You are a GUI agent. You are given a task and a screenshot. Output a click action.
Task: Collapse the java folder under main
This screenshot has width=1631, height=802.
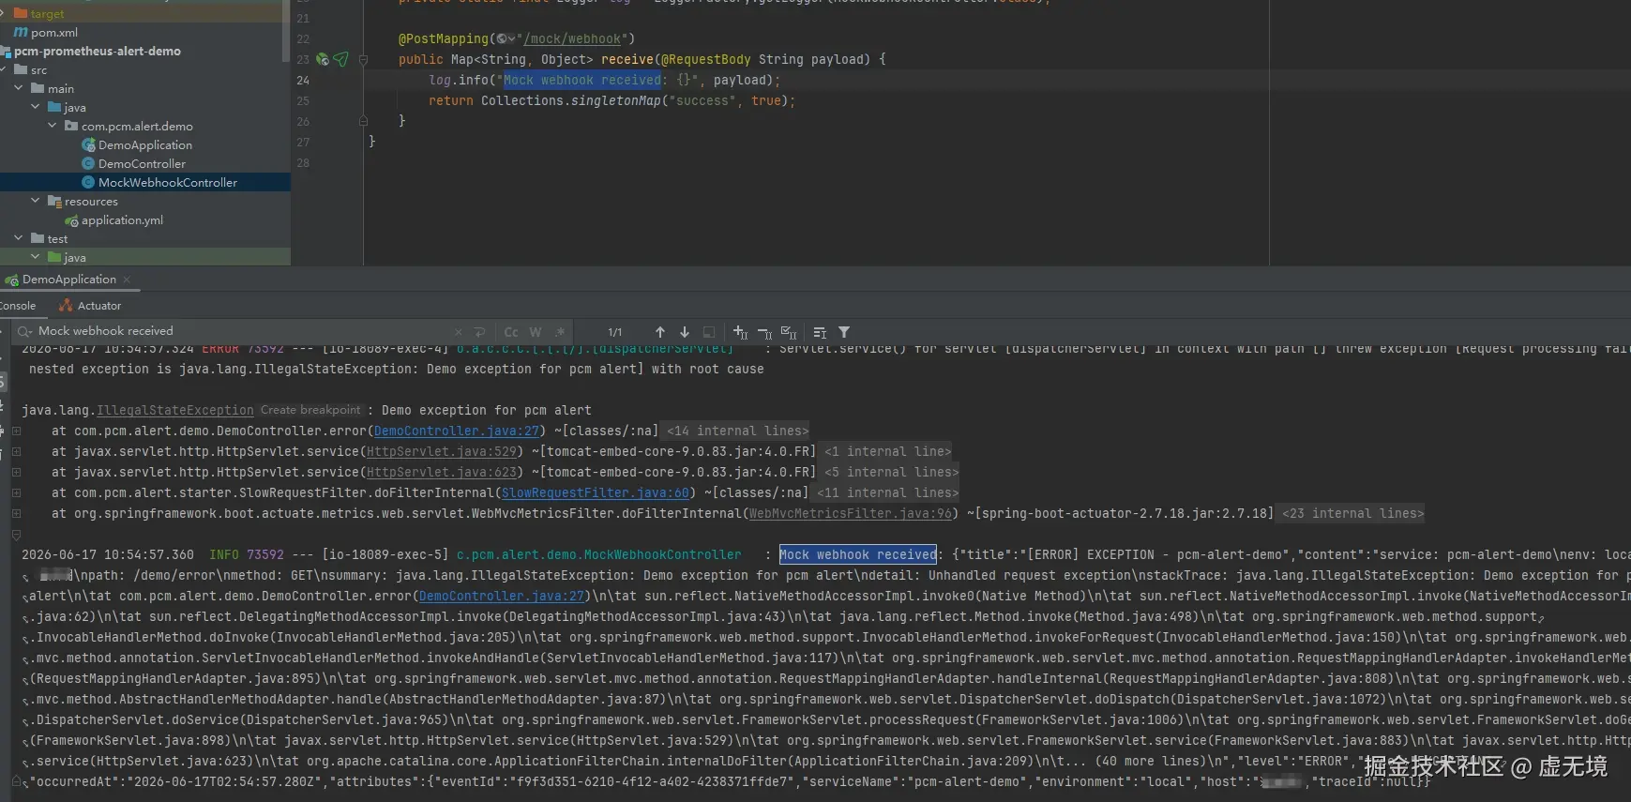(36, 107)
